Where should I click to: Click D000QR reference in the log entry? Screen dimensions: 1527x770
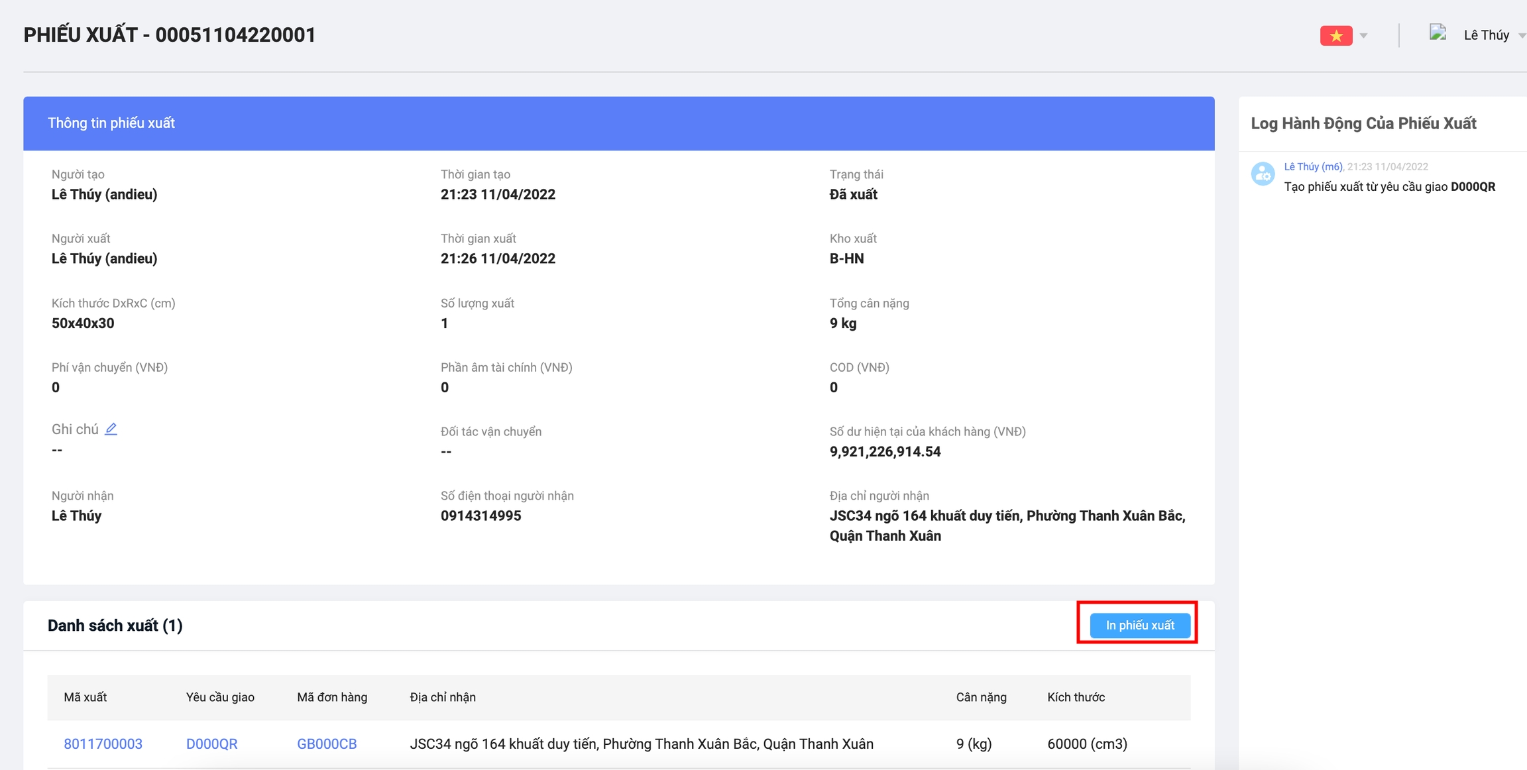(1473, 187)
